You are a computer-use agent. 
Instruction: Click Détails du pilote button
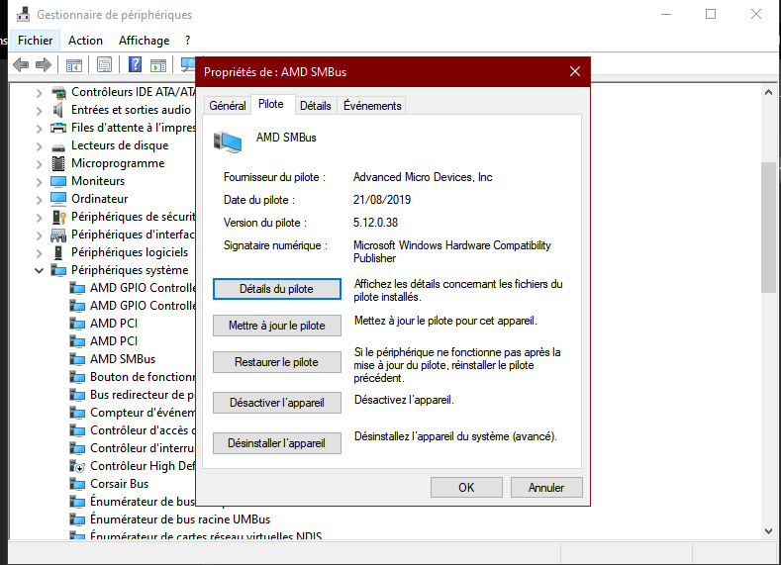276,289
